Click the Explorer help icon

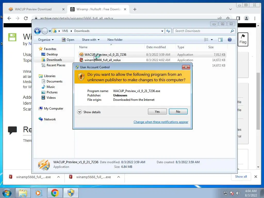coord(230,40)
